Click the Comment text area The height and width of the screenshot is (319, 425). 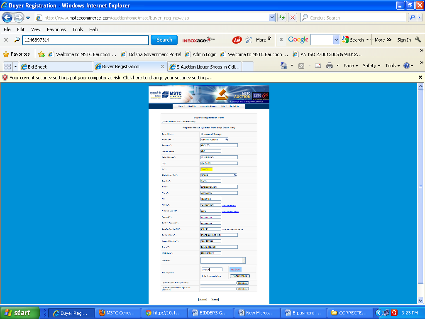pos(223,260)
